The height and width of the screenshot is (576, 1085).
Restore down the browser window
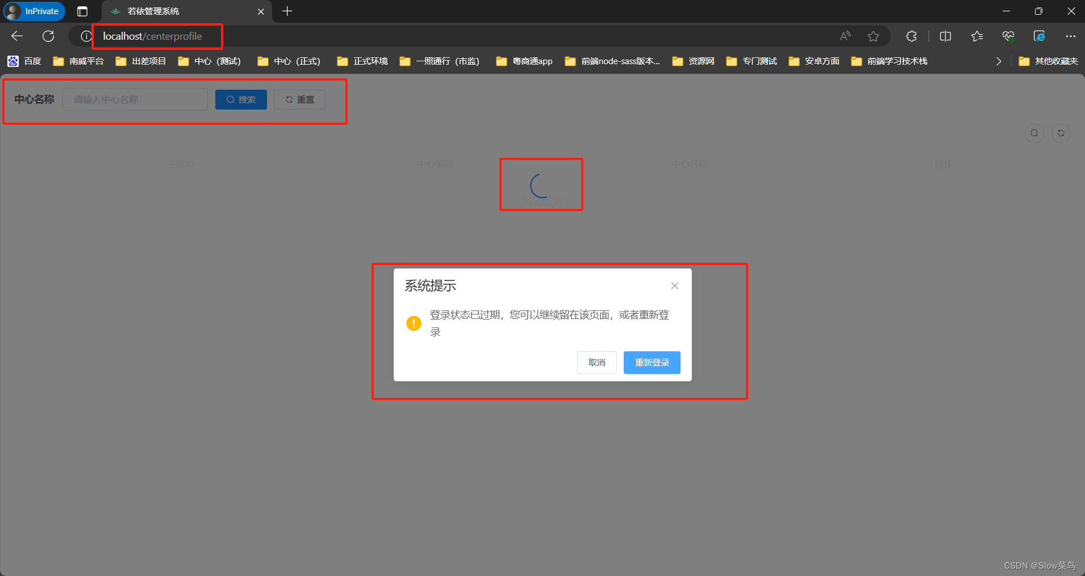[x=1038, y=11]
